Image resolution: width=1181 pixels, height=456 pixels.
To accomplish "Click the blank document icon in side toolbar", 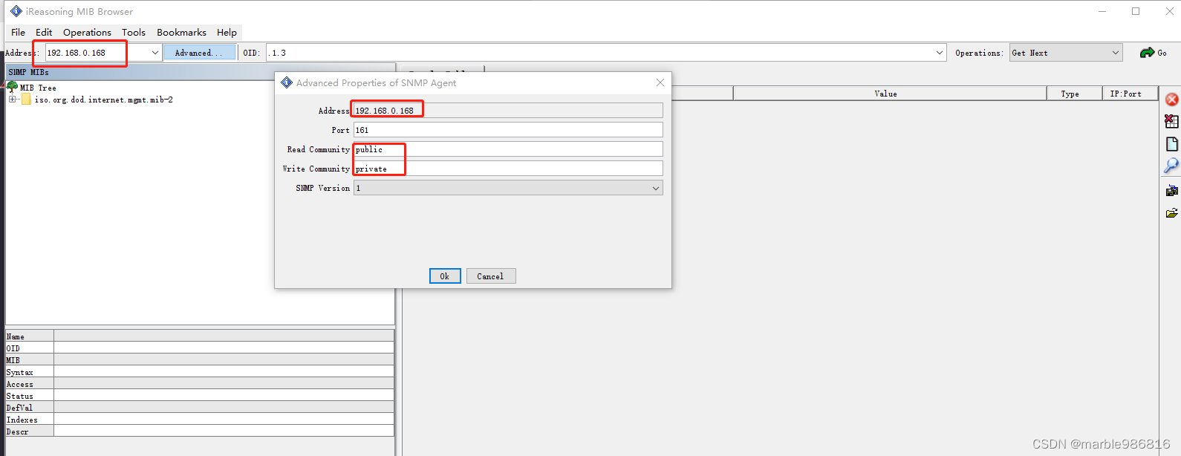I will click(x=1172, y=144).
